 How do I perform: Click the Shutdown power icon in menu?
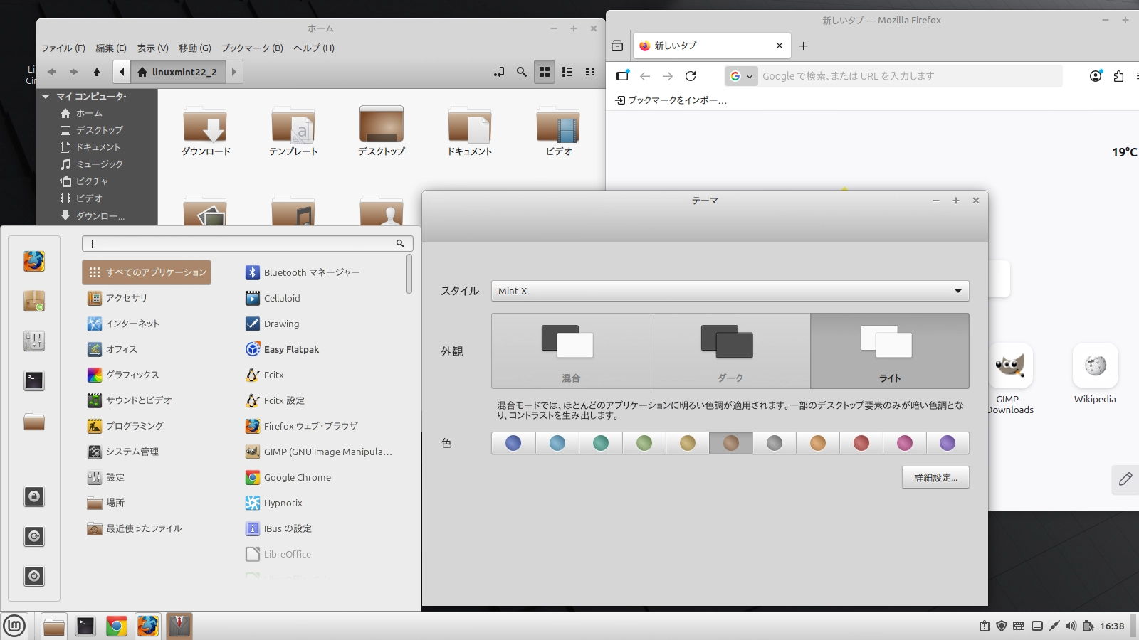[33, 576]
